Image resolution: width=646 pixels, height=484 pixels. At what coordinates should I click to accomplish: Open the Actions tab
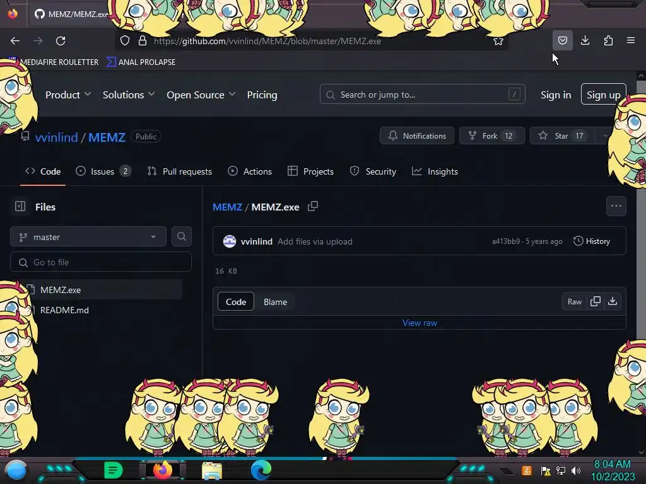click(x=250, y=171)
